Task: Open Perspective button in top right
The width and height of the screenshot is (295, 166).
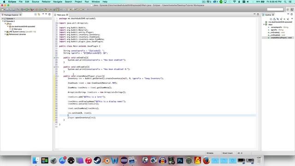Action: coord(288,9)
